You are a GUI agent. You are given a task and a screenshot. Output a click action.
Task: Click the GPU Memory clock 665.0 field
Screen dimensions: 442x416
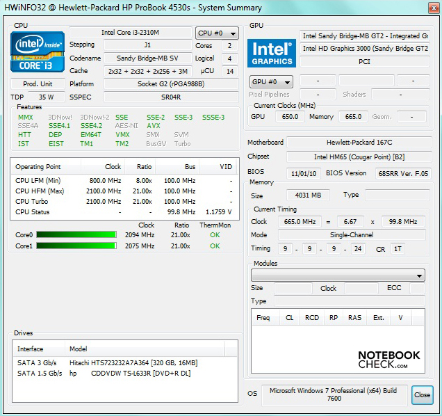(x=353, y=117)
